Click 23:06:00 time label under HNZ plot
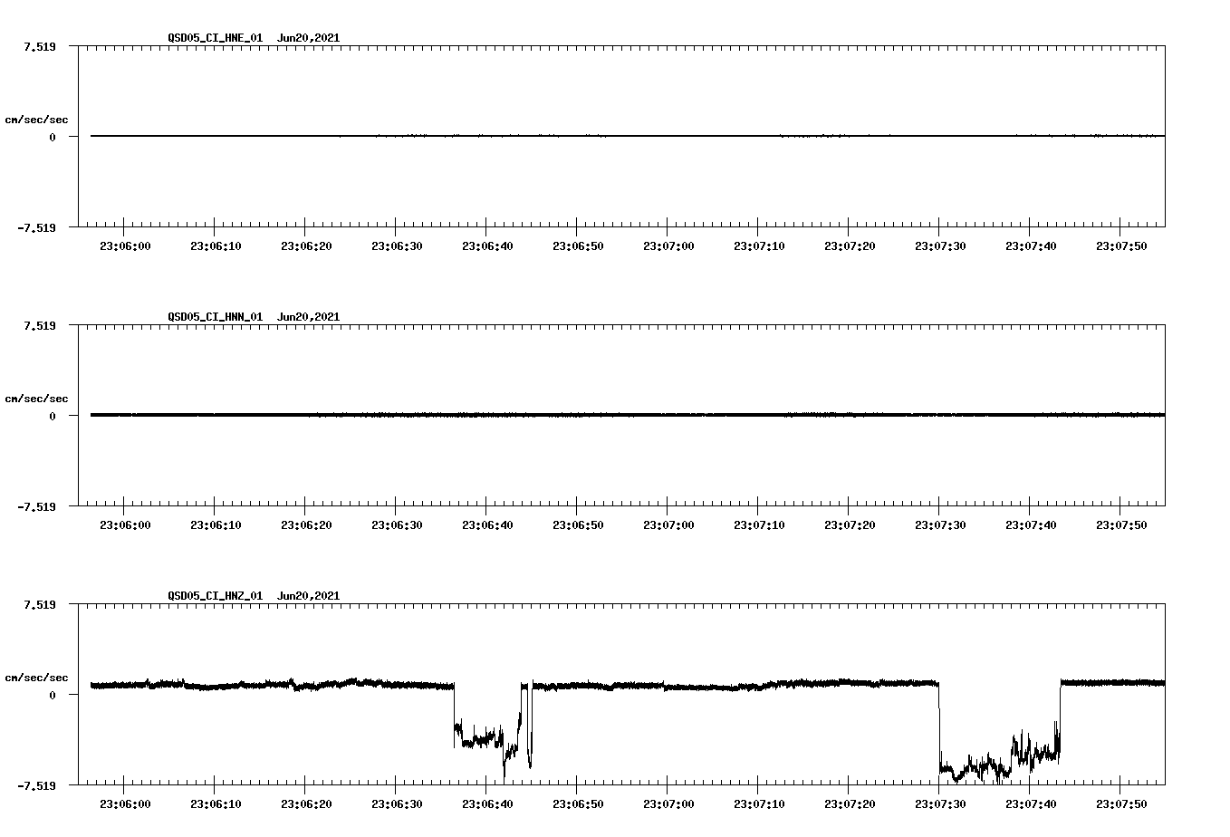Viewport: 1230px width, 837px height. (125, 804)
